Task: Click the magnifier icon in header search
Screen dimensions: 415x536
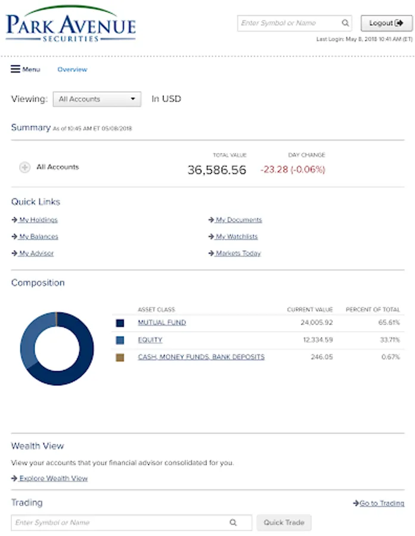Action: [345, 23]
